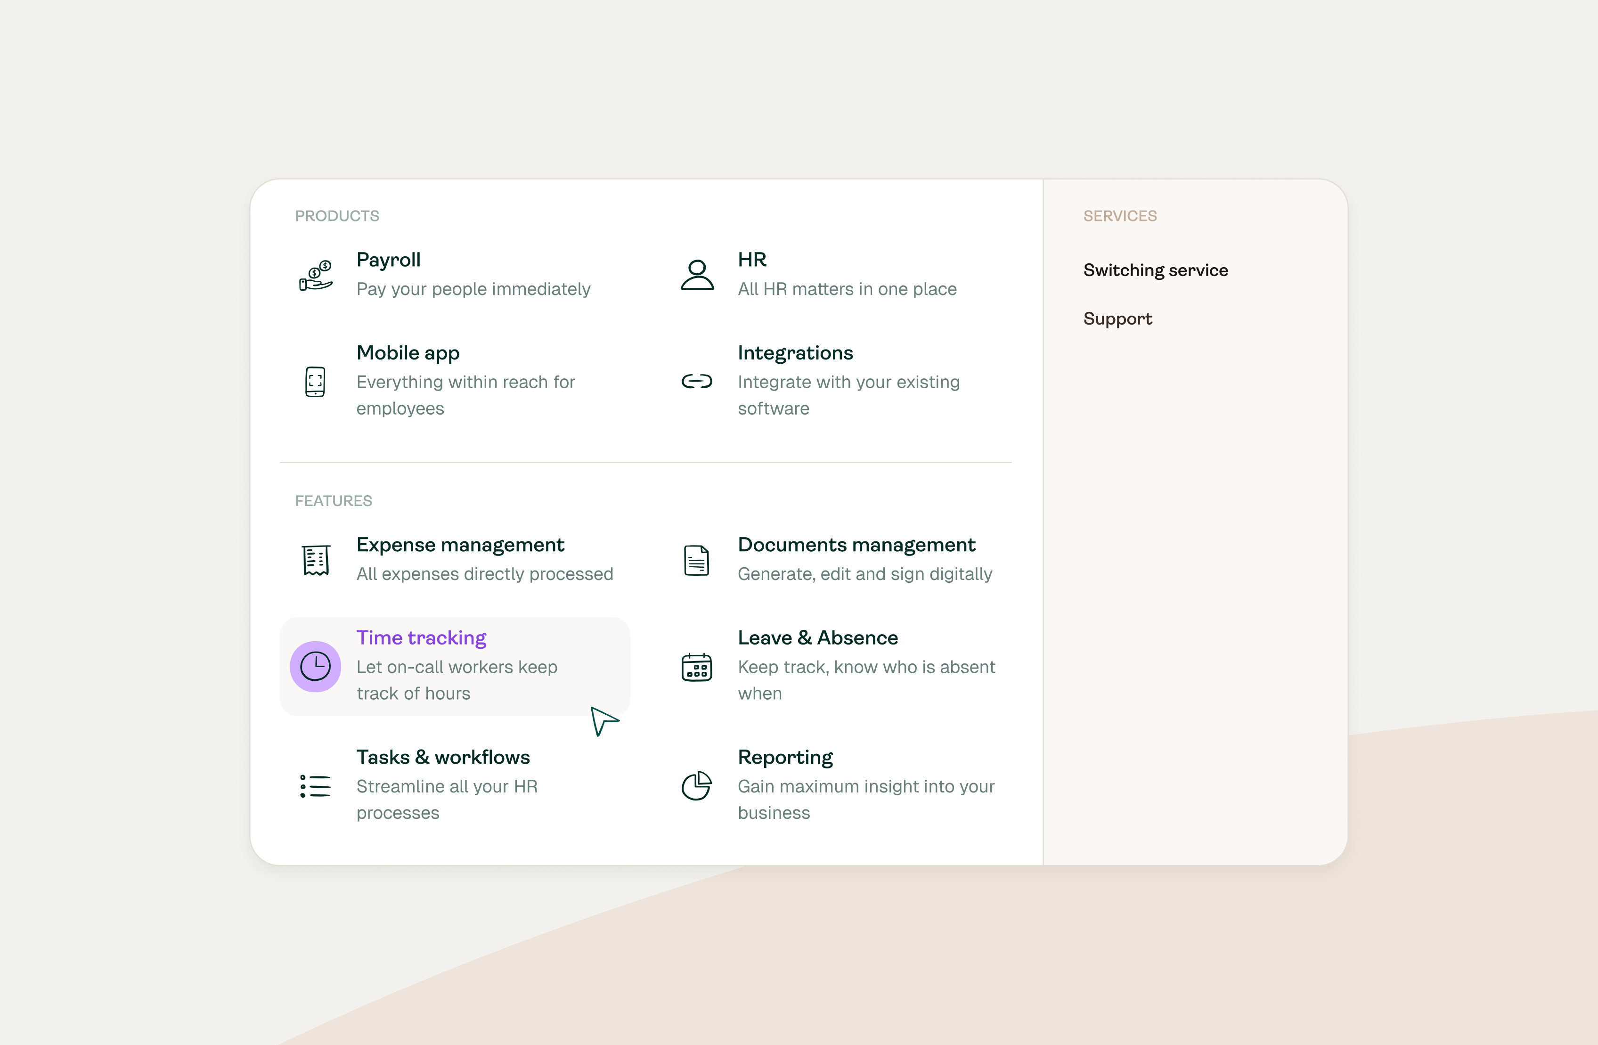The image size is (1598, 1045).
Task: Click the Support link under Services
Action: click(1117, 318)
